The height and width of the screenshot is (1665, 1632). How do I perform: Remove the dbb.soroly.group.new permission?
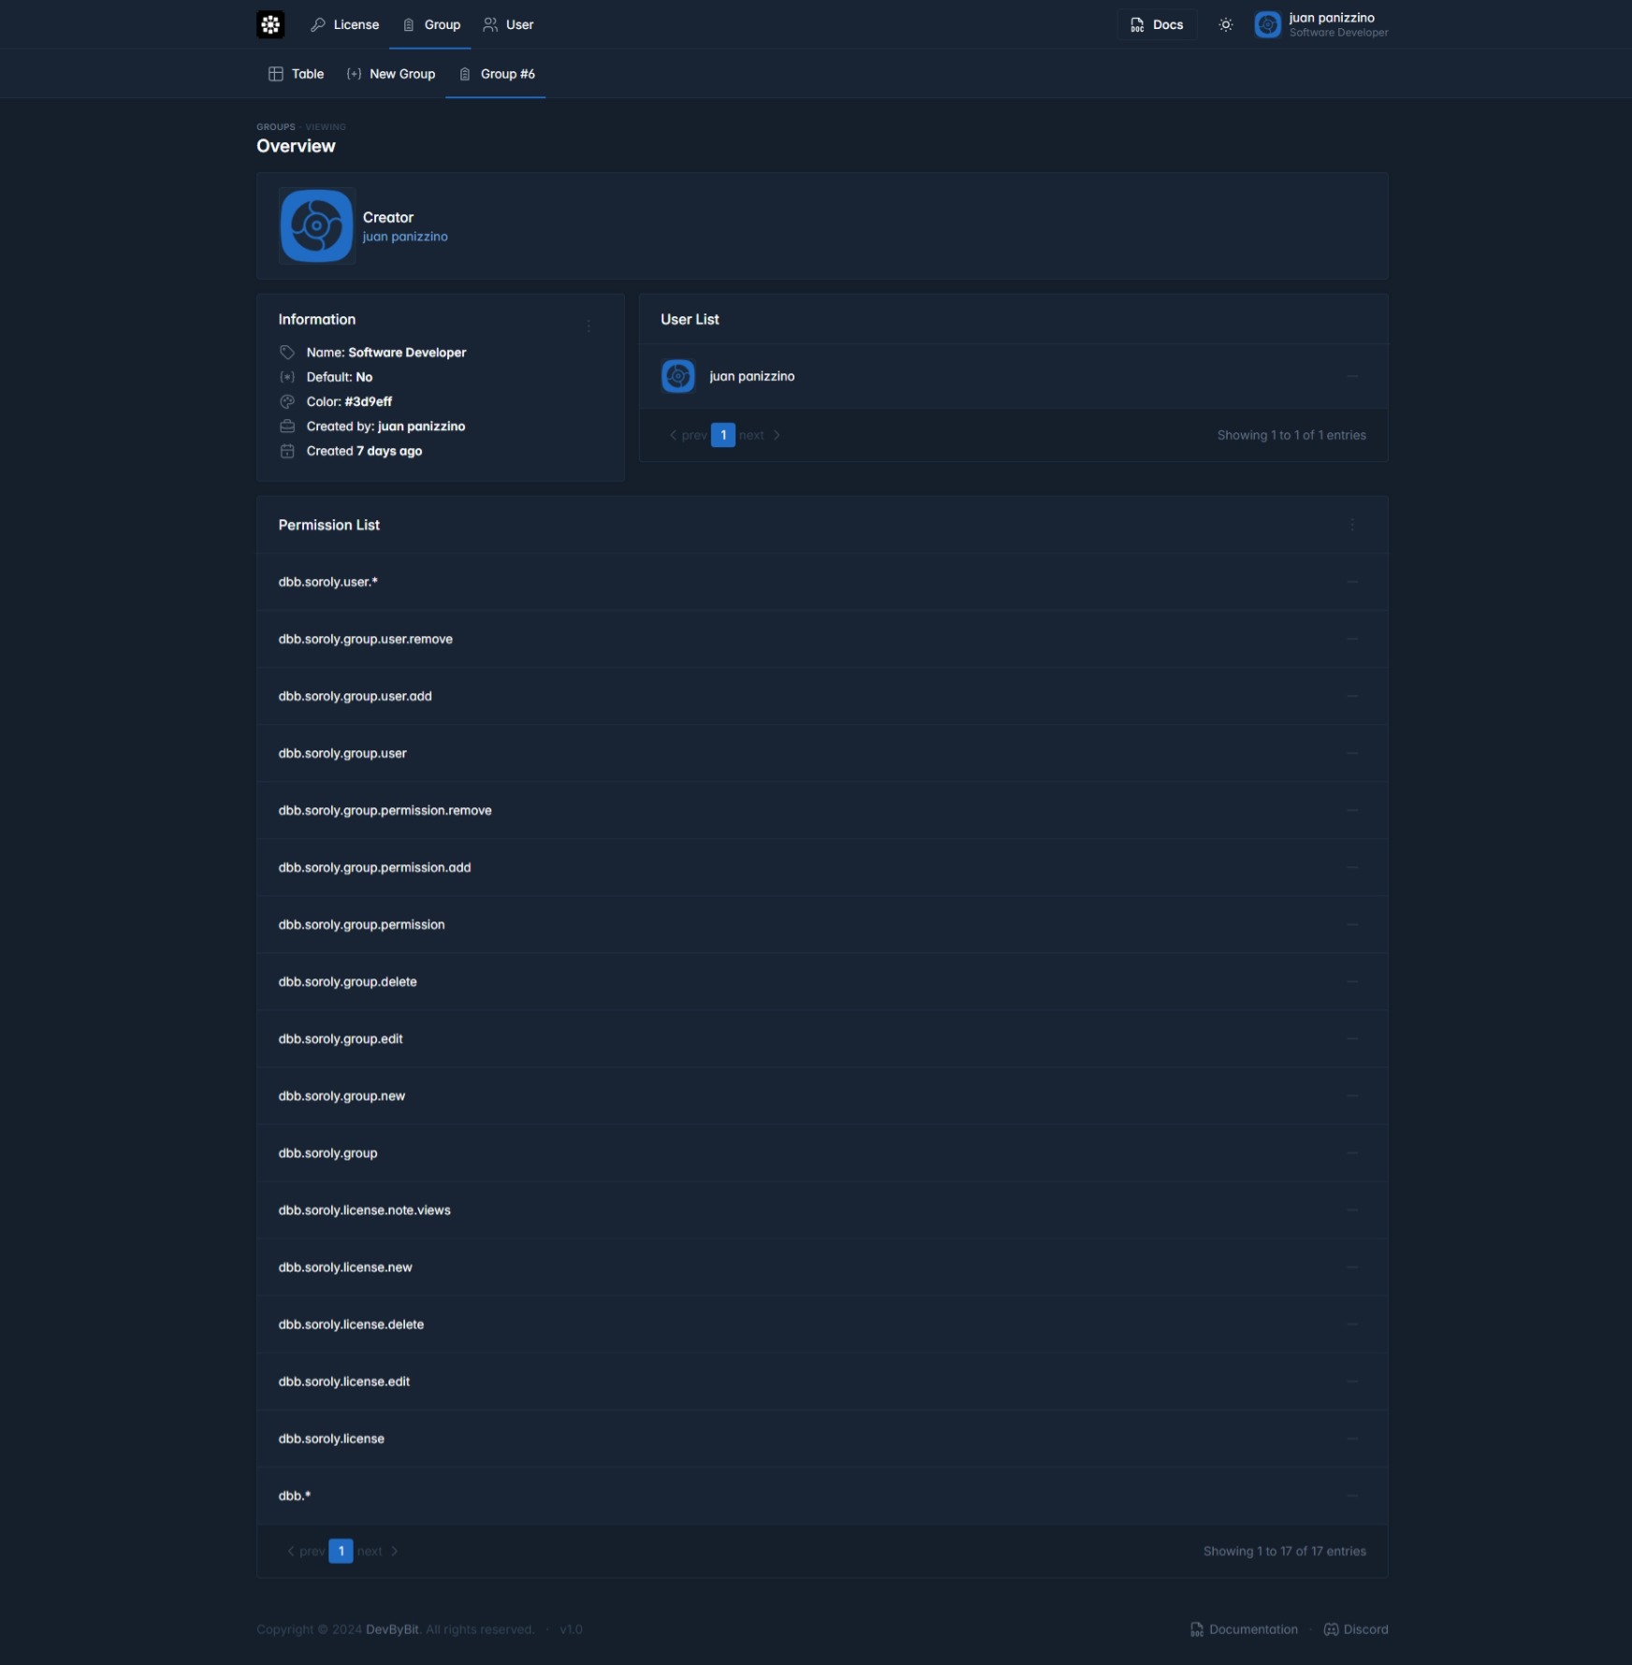1352,1095
